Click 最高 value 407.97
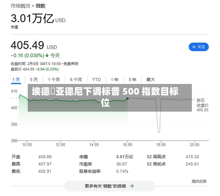The height and width of the screenshot is (196, 220). click(x=45, y=164)
